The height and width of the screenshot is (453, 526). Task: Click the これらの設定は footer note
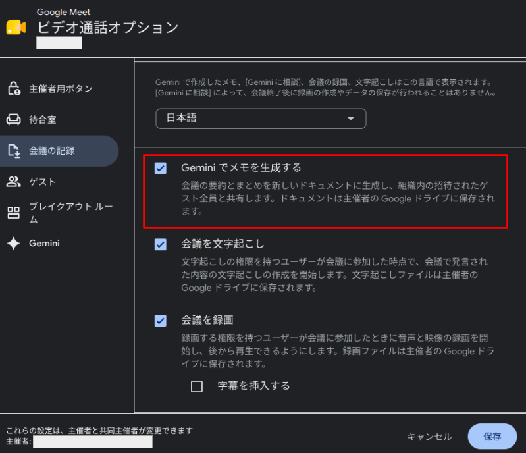pos(99,430)
